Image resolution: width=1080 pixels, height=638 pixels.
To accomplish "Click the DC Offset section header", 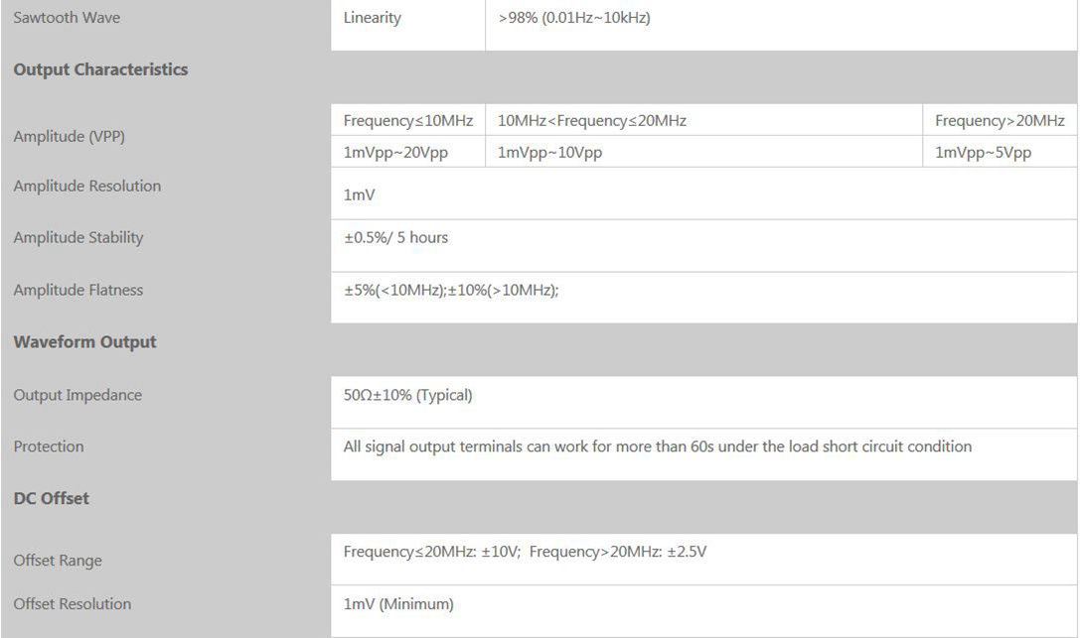I will pyautogui.click(x=52, y=498).
